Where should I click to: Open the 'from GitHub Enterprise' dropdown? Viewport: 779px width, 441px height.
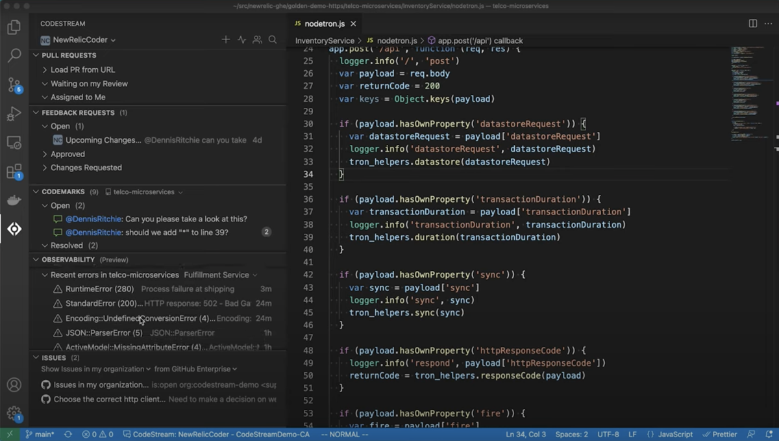pyautogui.click(x=195, y=369)
